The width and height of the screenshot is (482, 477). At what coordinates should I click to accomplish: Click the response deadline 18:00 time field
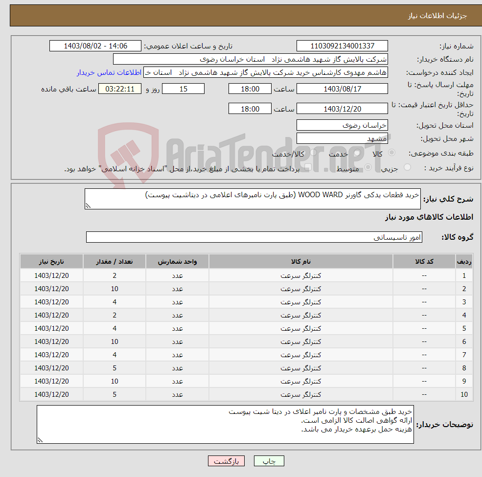[x=250, y=89]
